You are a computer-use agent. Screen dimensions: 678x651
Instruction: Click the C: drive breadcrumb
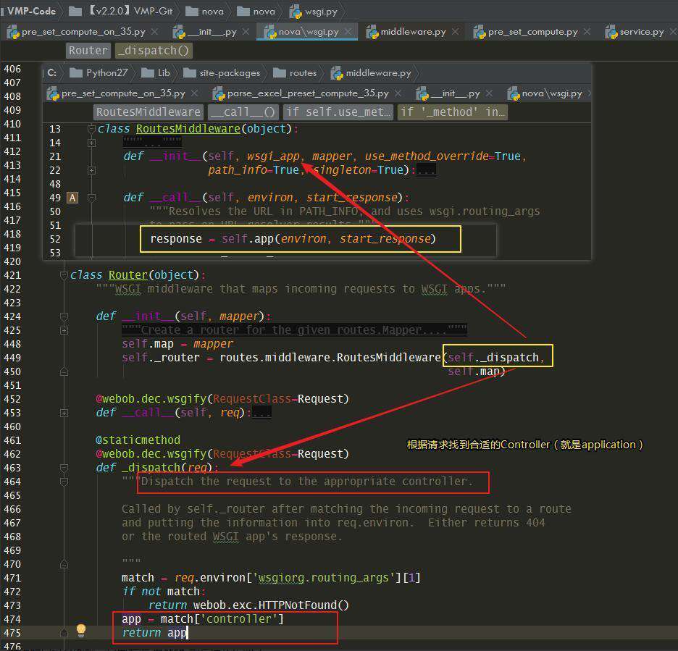(52, 72)
